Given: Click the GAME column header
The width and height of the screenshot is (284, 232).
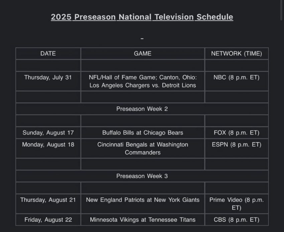Looking at the screenshot, I should click(x=143, y=53).
